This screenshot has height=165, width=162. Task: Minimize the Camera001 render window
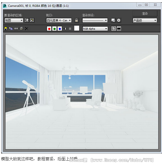[x=140, y=5]
